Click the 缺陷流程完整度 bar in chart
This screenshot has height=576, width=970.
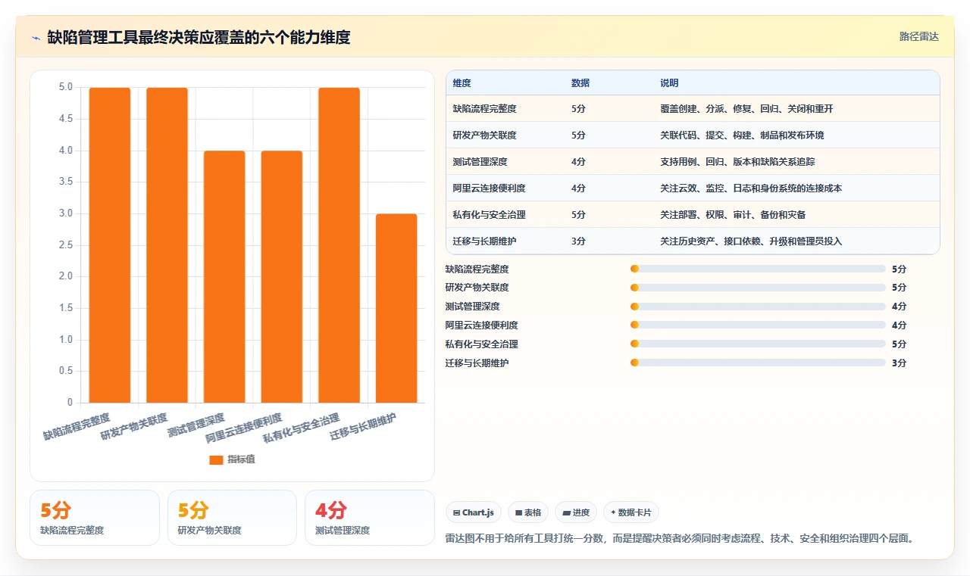pos(110,245)
